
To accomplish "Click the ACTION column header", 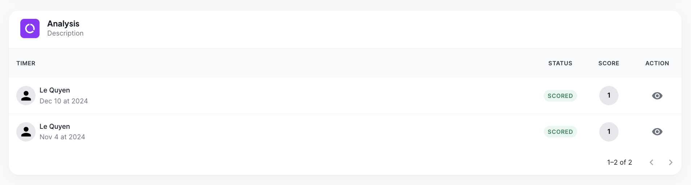I will click(657, 63).
